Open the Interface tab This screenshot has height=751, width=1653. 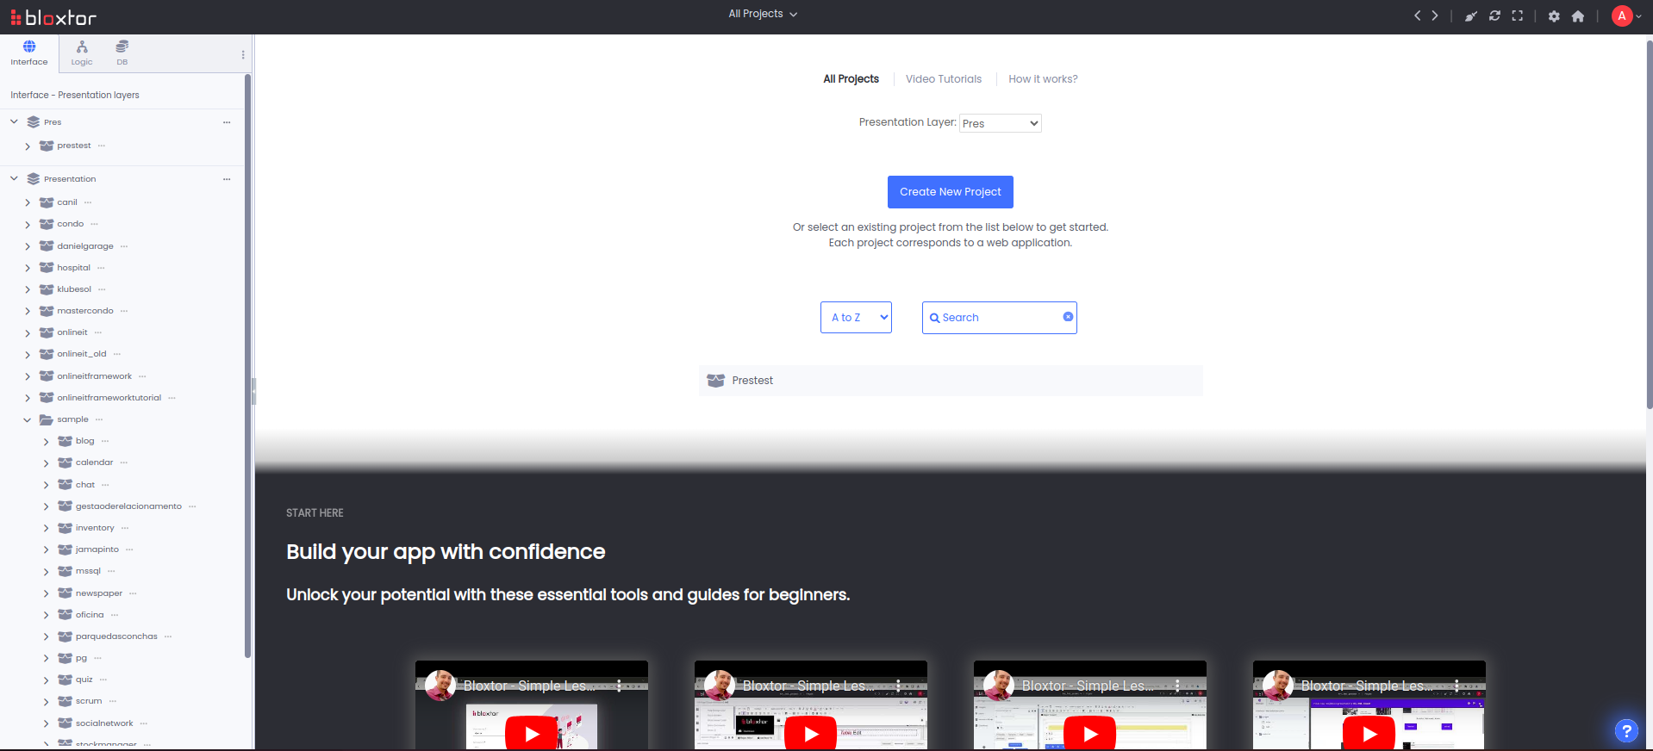coord(29,53)
